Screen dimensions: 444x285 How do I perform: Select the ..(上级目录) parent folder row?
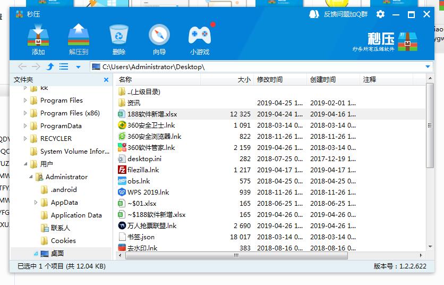click(270, 91)
